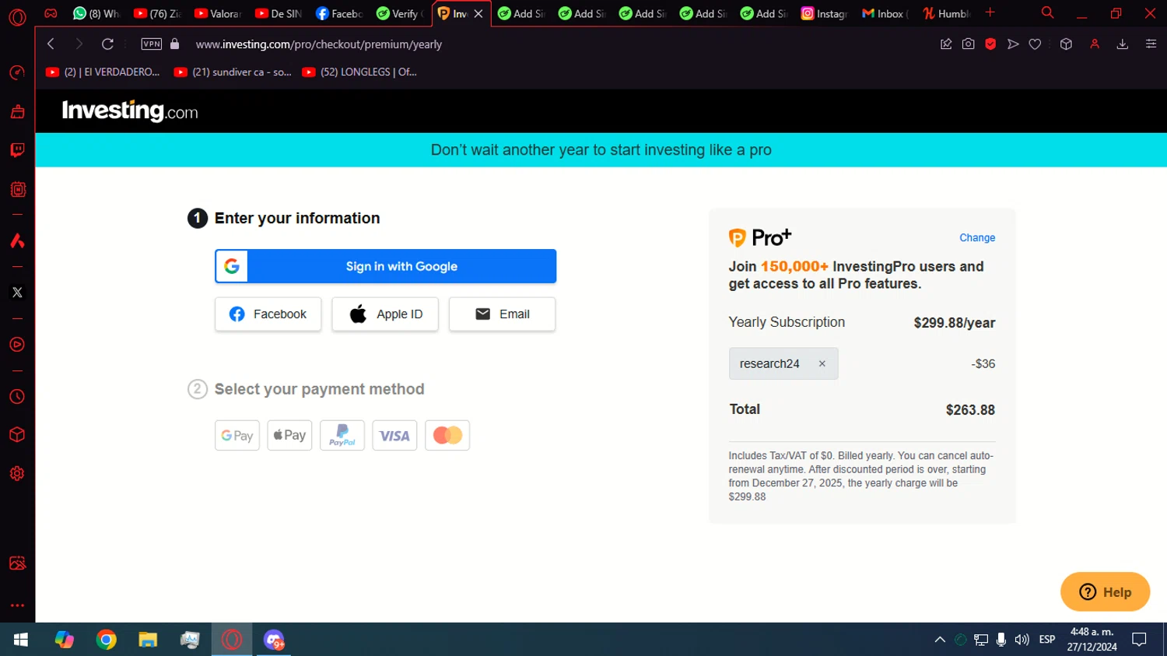Image resolution: width=1167 pixels, height=656 pixels.
Task: Sign in using Facebook button
Action: point(268,314)
